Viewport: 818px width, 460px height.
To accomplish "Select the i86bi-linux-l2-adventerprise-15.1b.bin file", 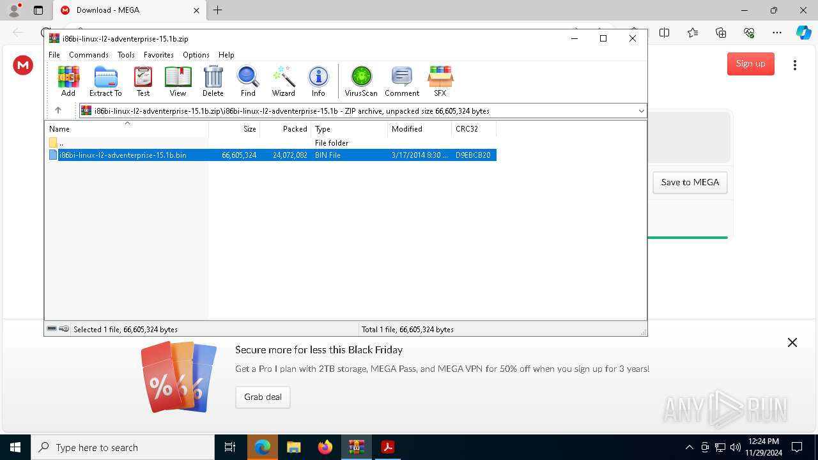I will pyautogui.click(x=123, y=155).
